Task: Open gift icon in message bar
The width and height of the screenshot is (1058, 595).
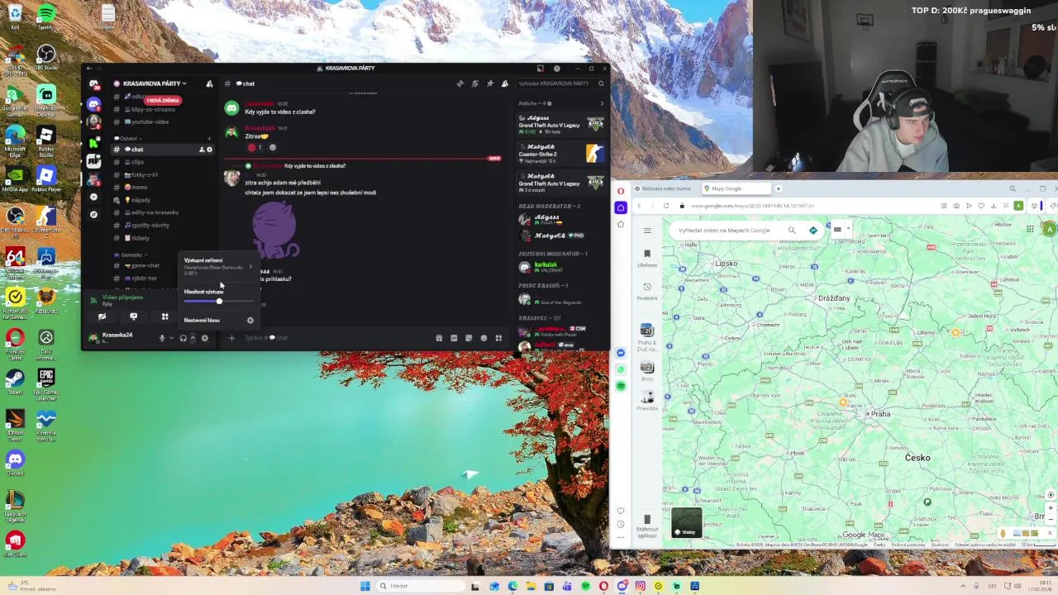Action: (x=439, y=337)
